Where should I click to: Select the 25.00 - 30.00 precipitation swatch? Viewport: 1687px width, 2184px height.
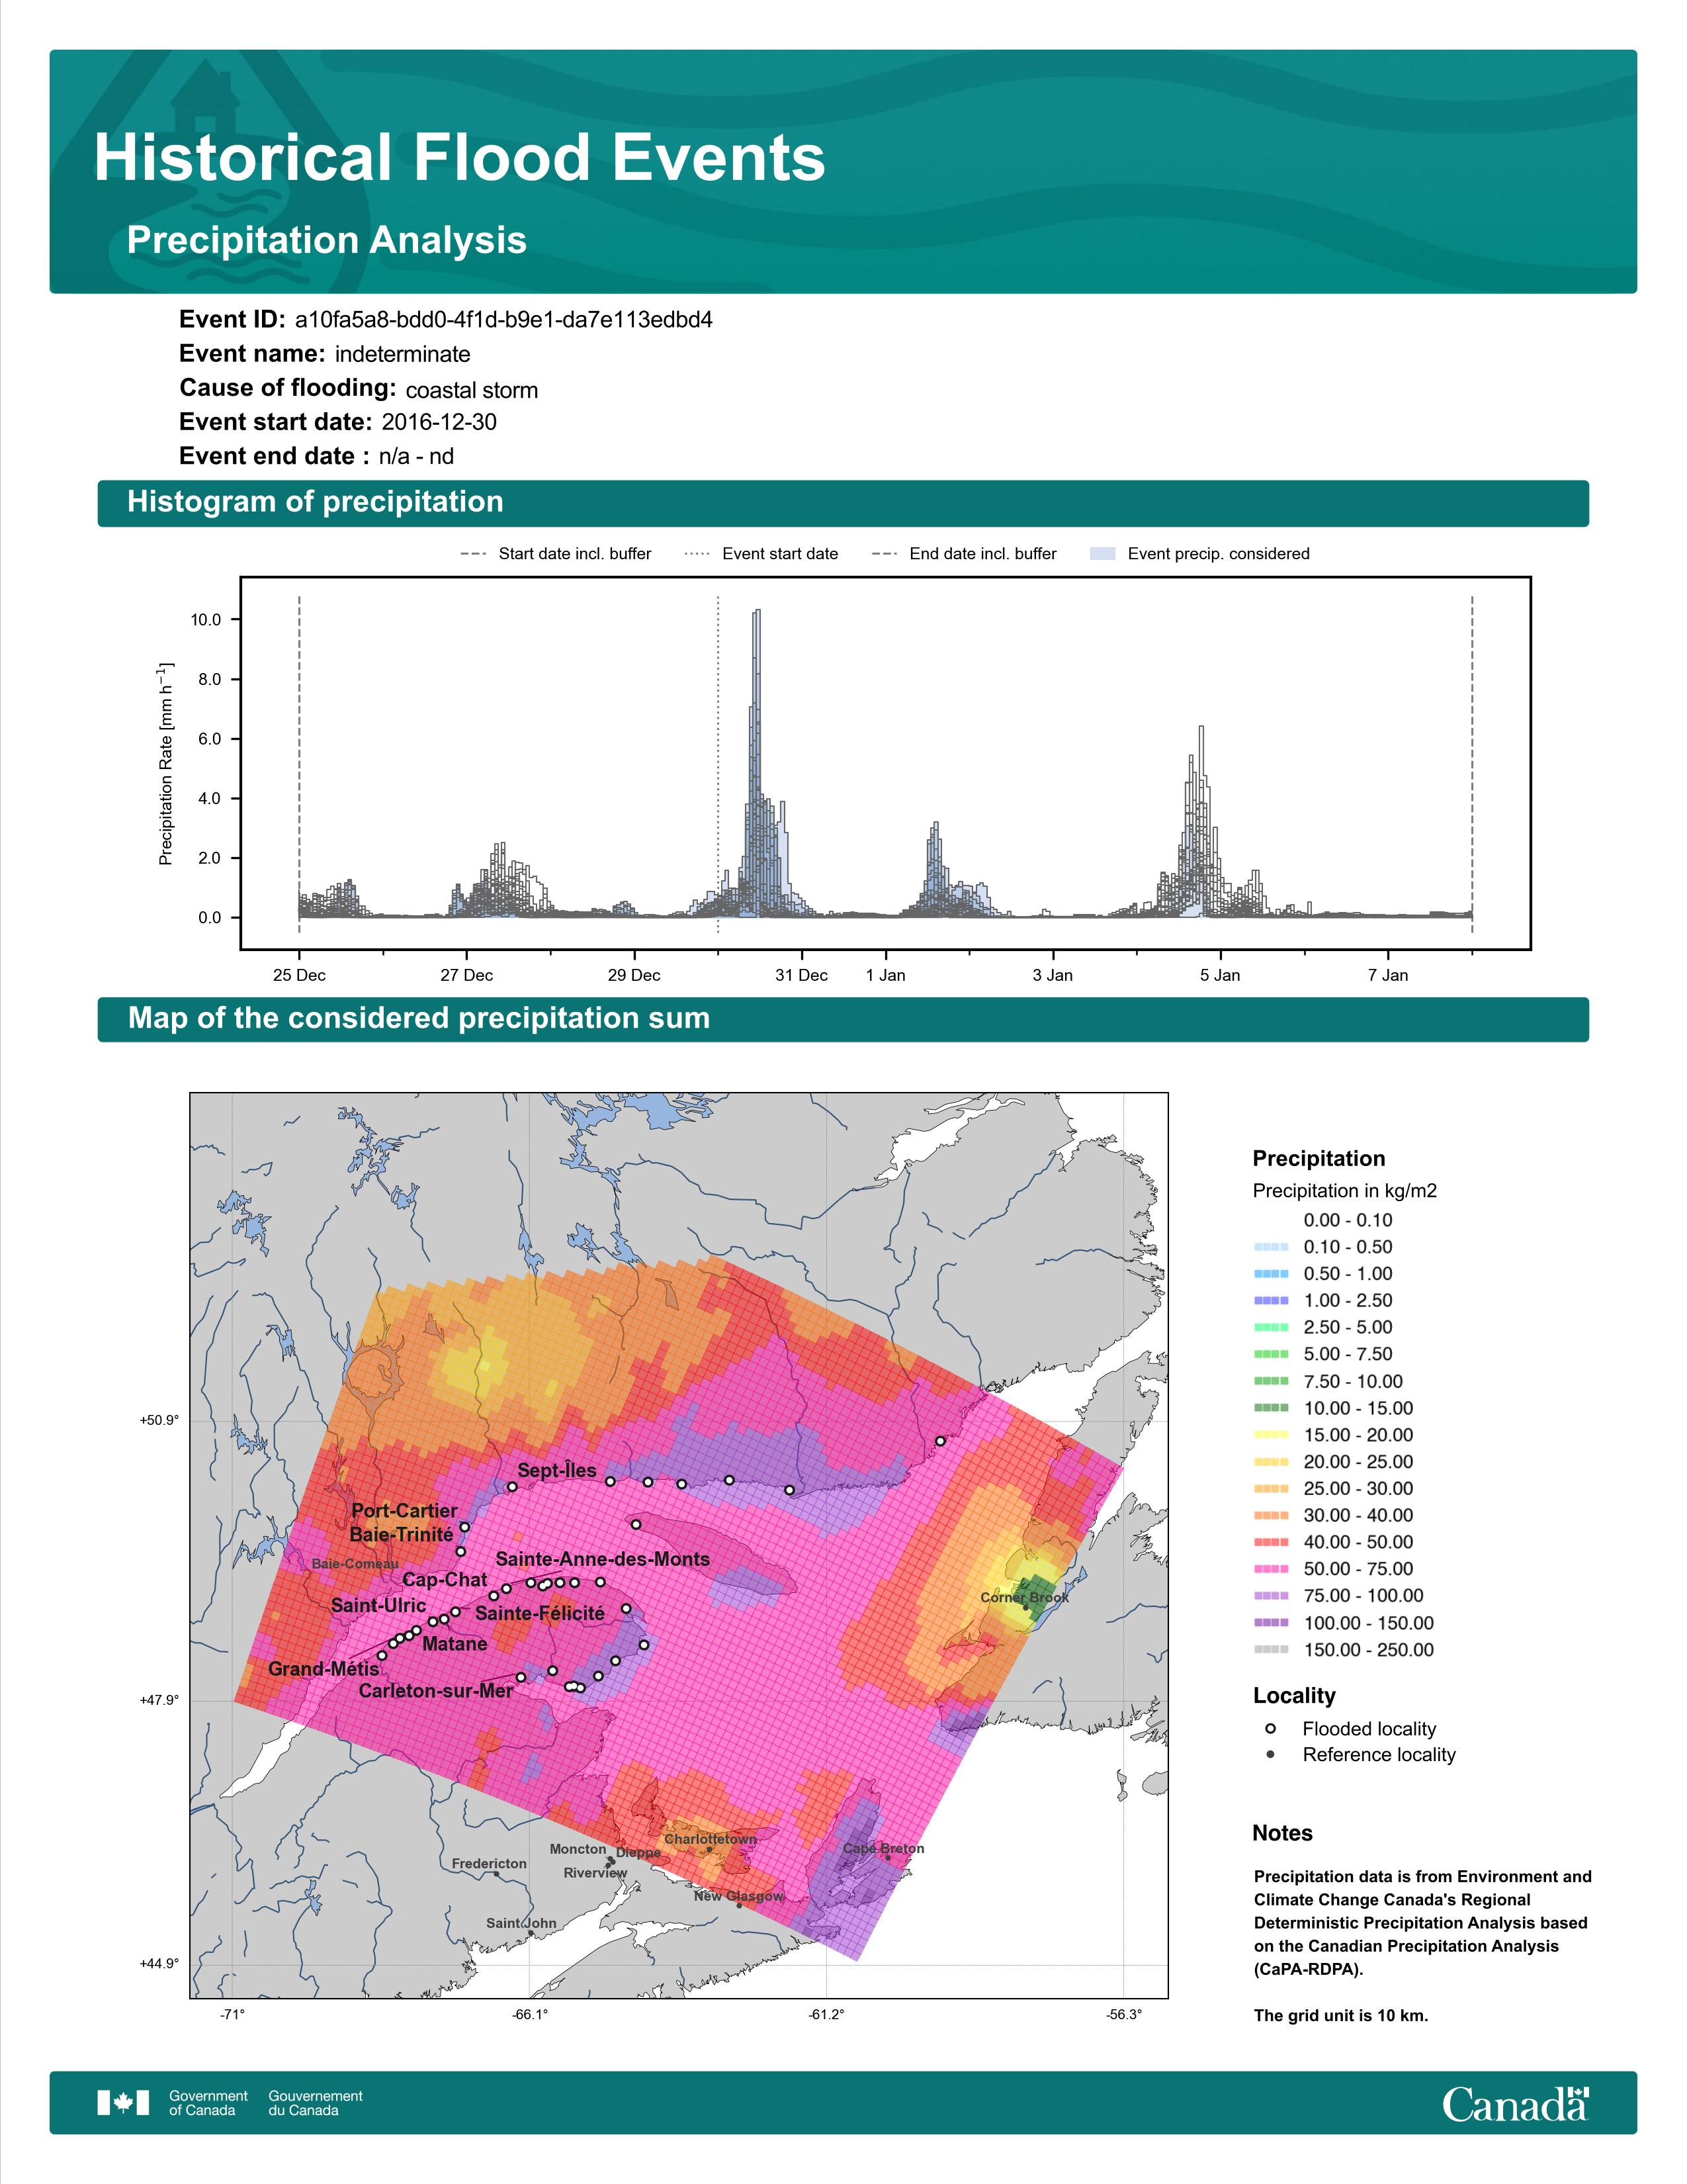[1270, 1489]
